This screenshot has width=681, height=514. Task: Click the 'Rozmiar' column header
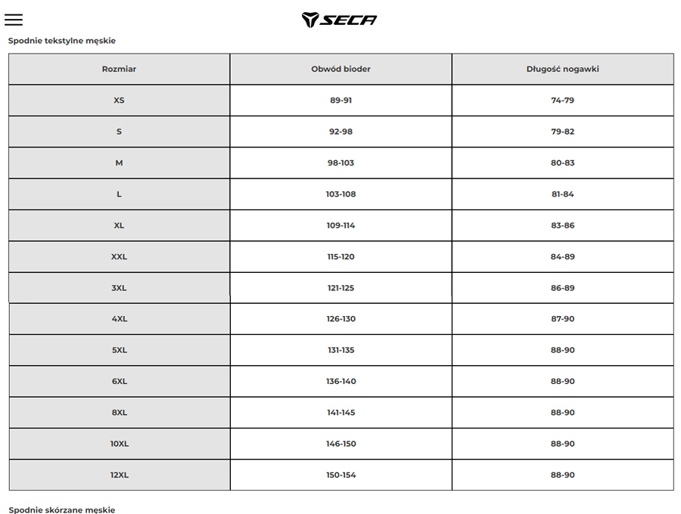[119, 69]
